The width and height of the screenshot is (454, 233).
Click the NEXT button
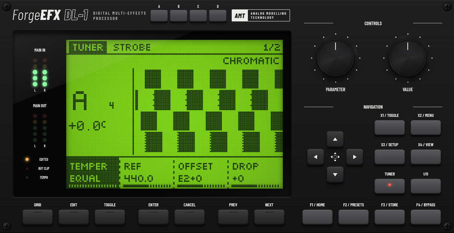pos(269,217)
